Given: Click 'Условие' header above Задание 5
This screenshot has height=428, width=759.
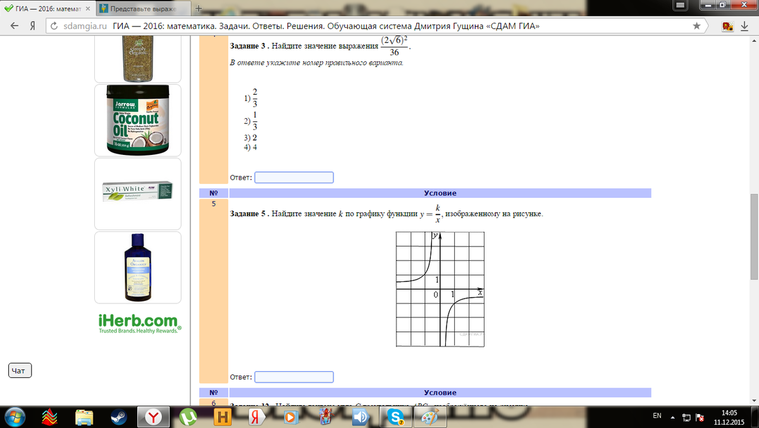Looking at the screenshot, I should (440, 193).
